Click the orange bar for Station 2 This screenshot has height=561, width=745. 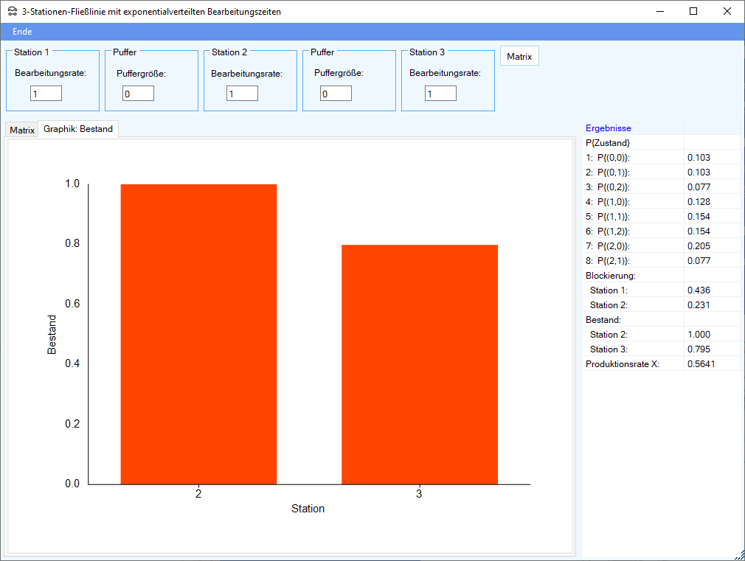coord(198,334)
